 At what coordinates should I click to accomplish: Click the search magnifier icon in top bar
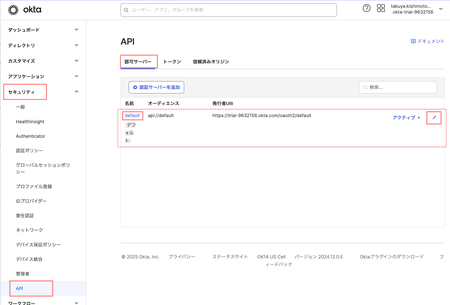click(x=126, y=10)
